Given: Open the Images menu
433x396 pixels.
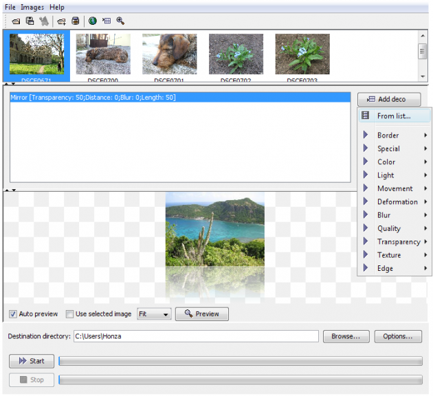Looking at the screenshot, I should click(x=32, y=7).
